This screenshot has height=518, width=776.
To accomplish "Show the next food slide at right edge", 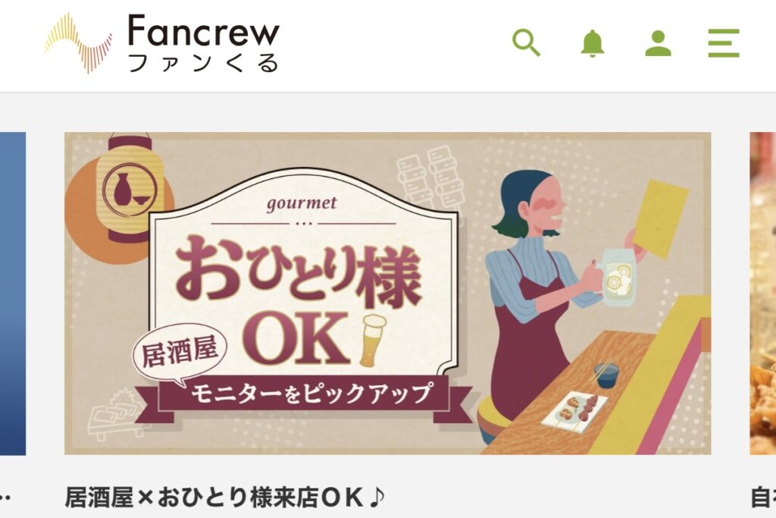I will (x=762, y=294).
